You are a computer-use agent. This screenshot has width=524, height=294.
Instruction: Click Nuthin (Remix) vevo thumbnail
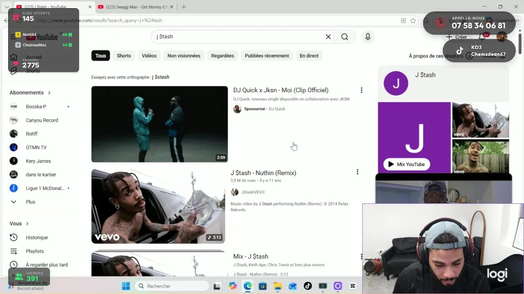click(x=158, y=206)
